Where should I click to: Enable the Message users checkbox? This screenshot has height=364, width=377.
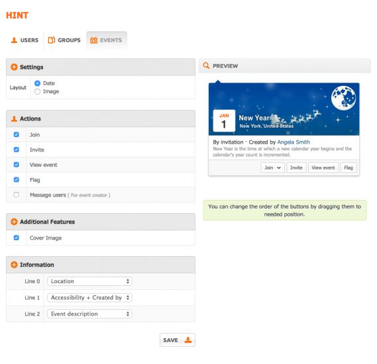point(17,195)
